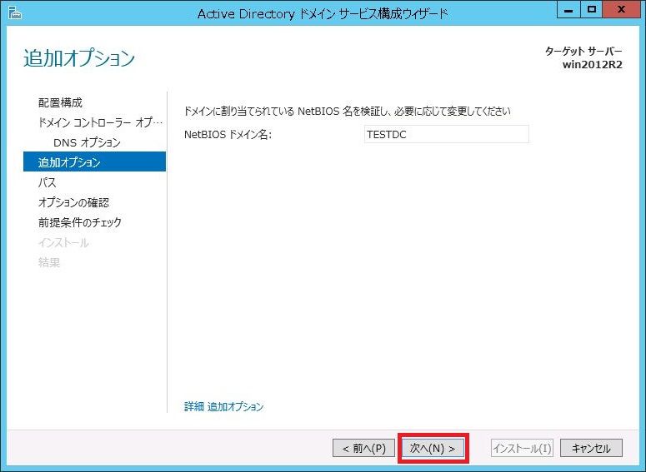Open the ドメイン コントローラー オプション step

100,122
